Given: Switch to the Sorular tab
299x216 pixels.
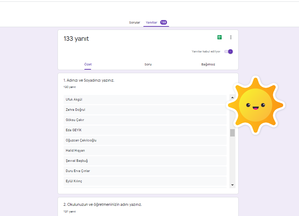Looking at the screenshot, I should click(134, 21).
